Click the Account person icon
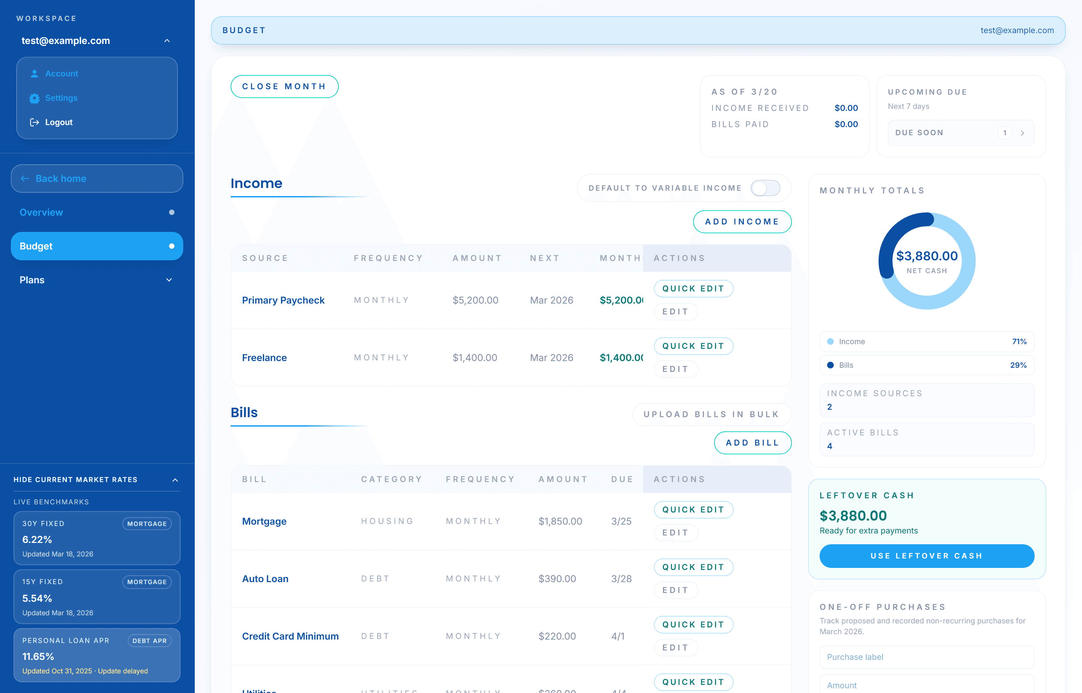This screenshot has height=693, width=1082. pos(34,73)
